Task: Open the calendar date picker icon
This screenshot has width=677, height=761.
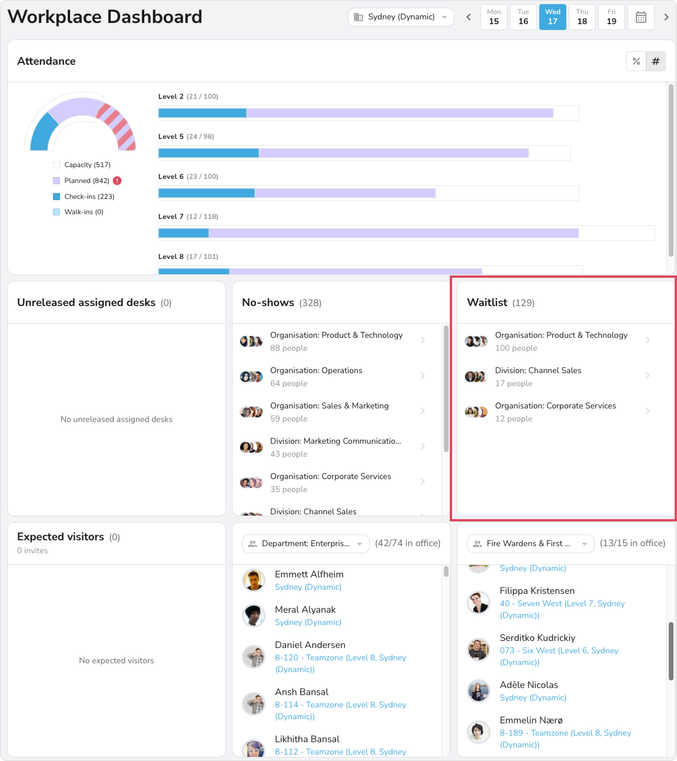Action: pos(641,17)
